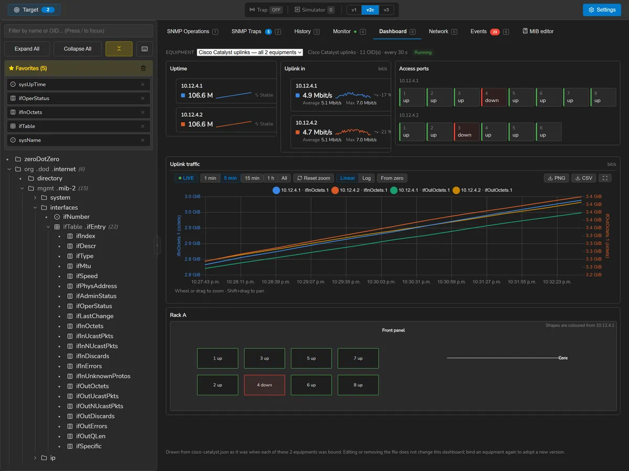Image resolution: width=629 pixels, height=471 pixels.
Task: Click Expand All
Action: [x=27, y=49]
